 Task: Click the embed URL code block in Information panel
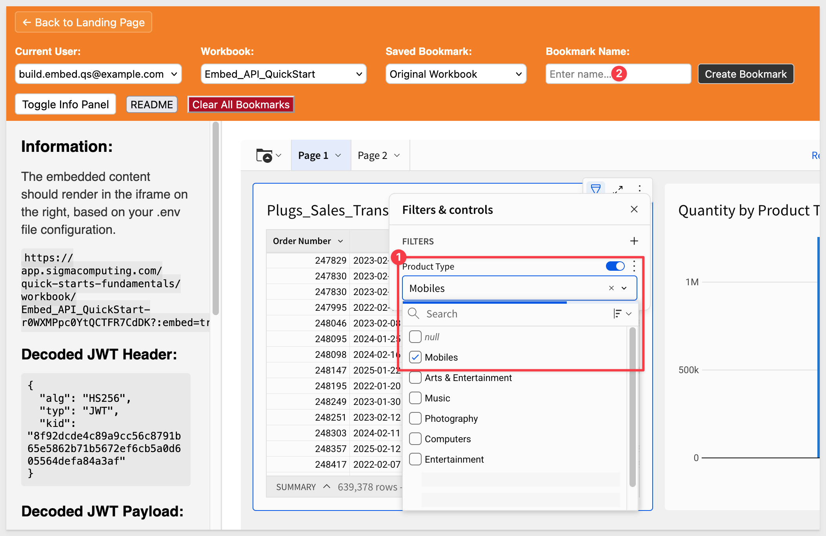(x=115, y=290)
